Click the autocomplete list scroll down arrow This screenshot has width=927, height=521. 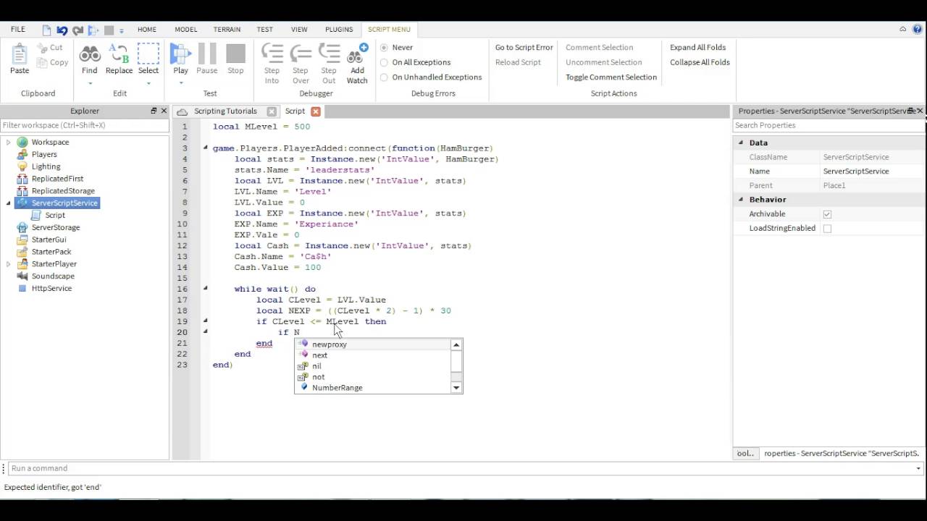click(x=456, y=388)
